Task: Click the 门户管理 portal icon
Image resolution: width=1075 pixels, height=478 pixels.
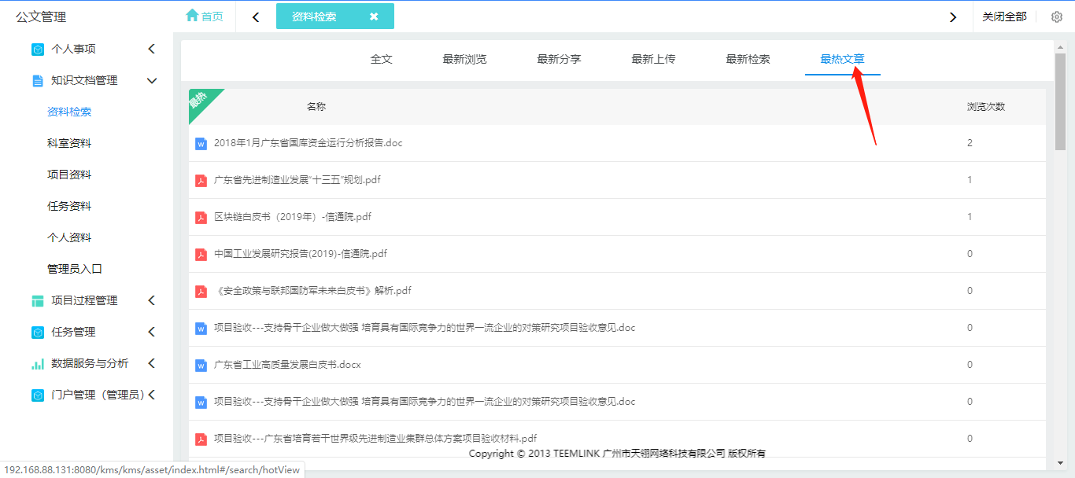Action: 36,394
